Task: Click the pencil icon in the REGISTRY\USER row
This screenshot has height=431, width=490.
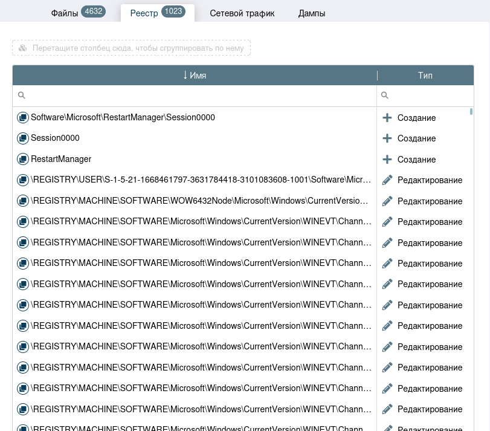Action: click(x=387, y=180)
